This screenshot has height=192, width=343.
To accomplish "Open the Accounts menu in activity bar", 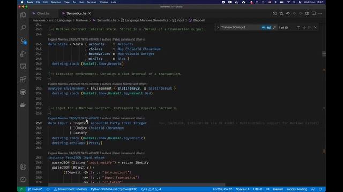I will coord(23,167).
